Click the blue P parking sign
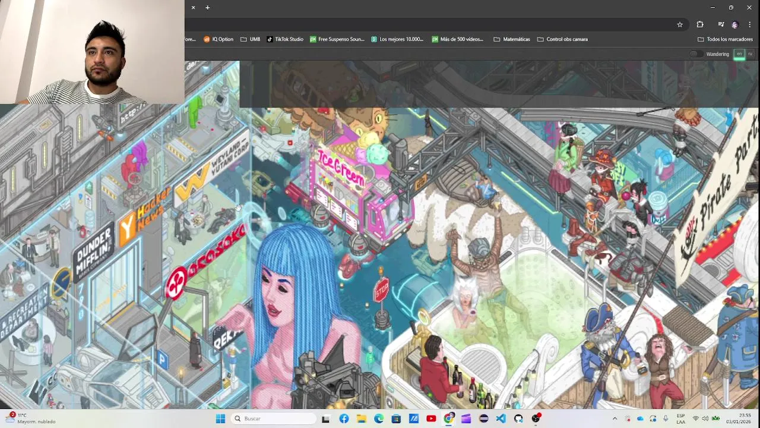Image resolution: width=760 pixels, height=428 pixels. coord(162,358)
